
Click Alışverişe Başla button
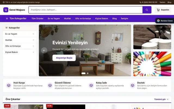(x=64, y=58)
